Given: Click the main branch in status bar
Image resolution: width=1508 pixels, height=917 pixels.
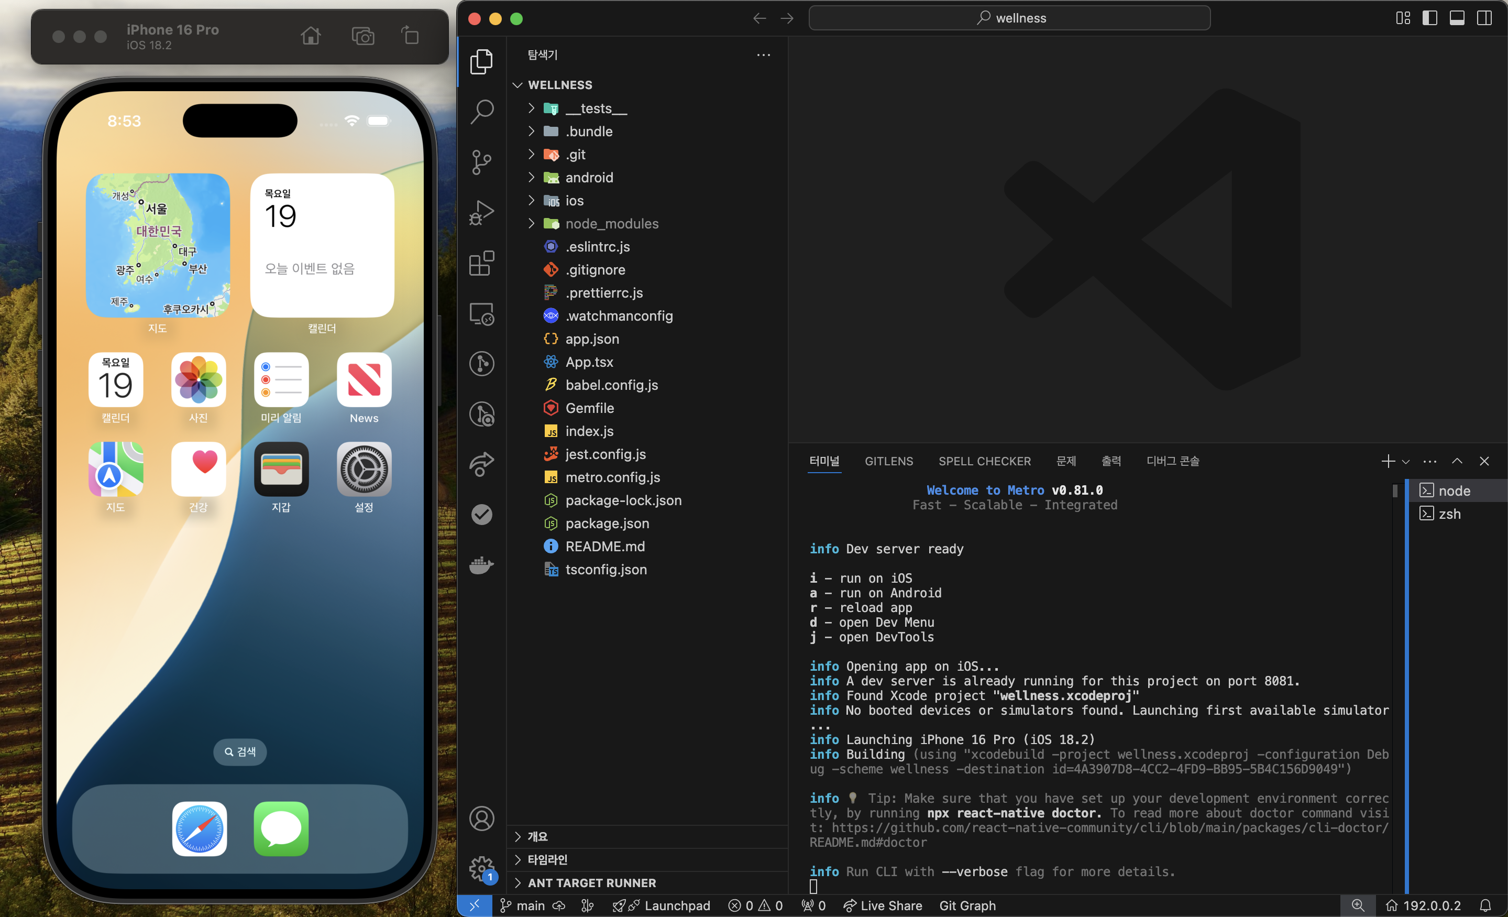Looking at the screenshot, I should pyautogui.click(x=523, y=905).
